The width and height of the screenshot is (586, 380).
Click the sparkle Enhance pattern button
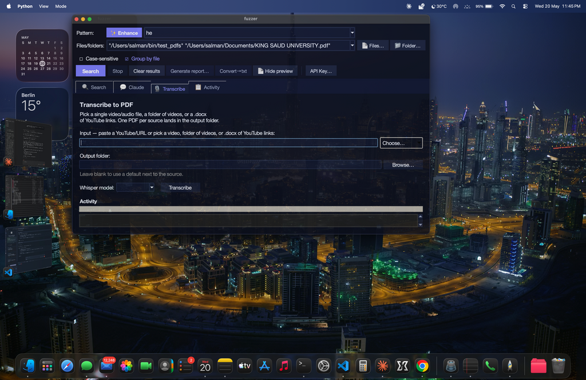pos(124,33)
